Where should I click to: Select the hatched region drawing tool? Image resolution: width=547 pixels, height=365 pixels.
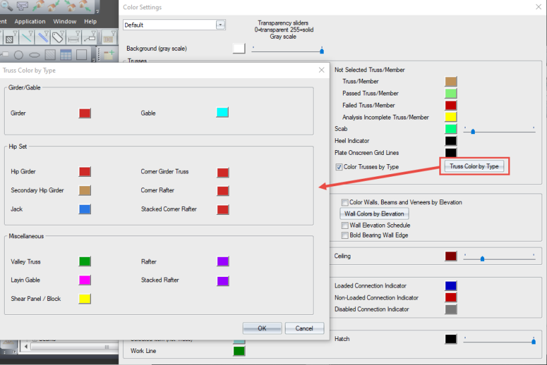(50, 55)
